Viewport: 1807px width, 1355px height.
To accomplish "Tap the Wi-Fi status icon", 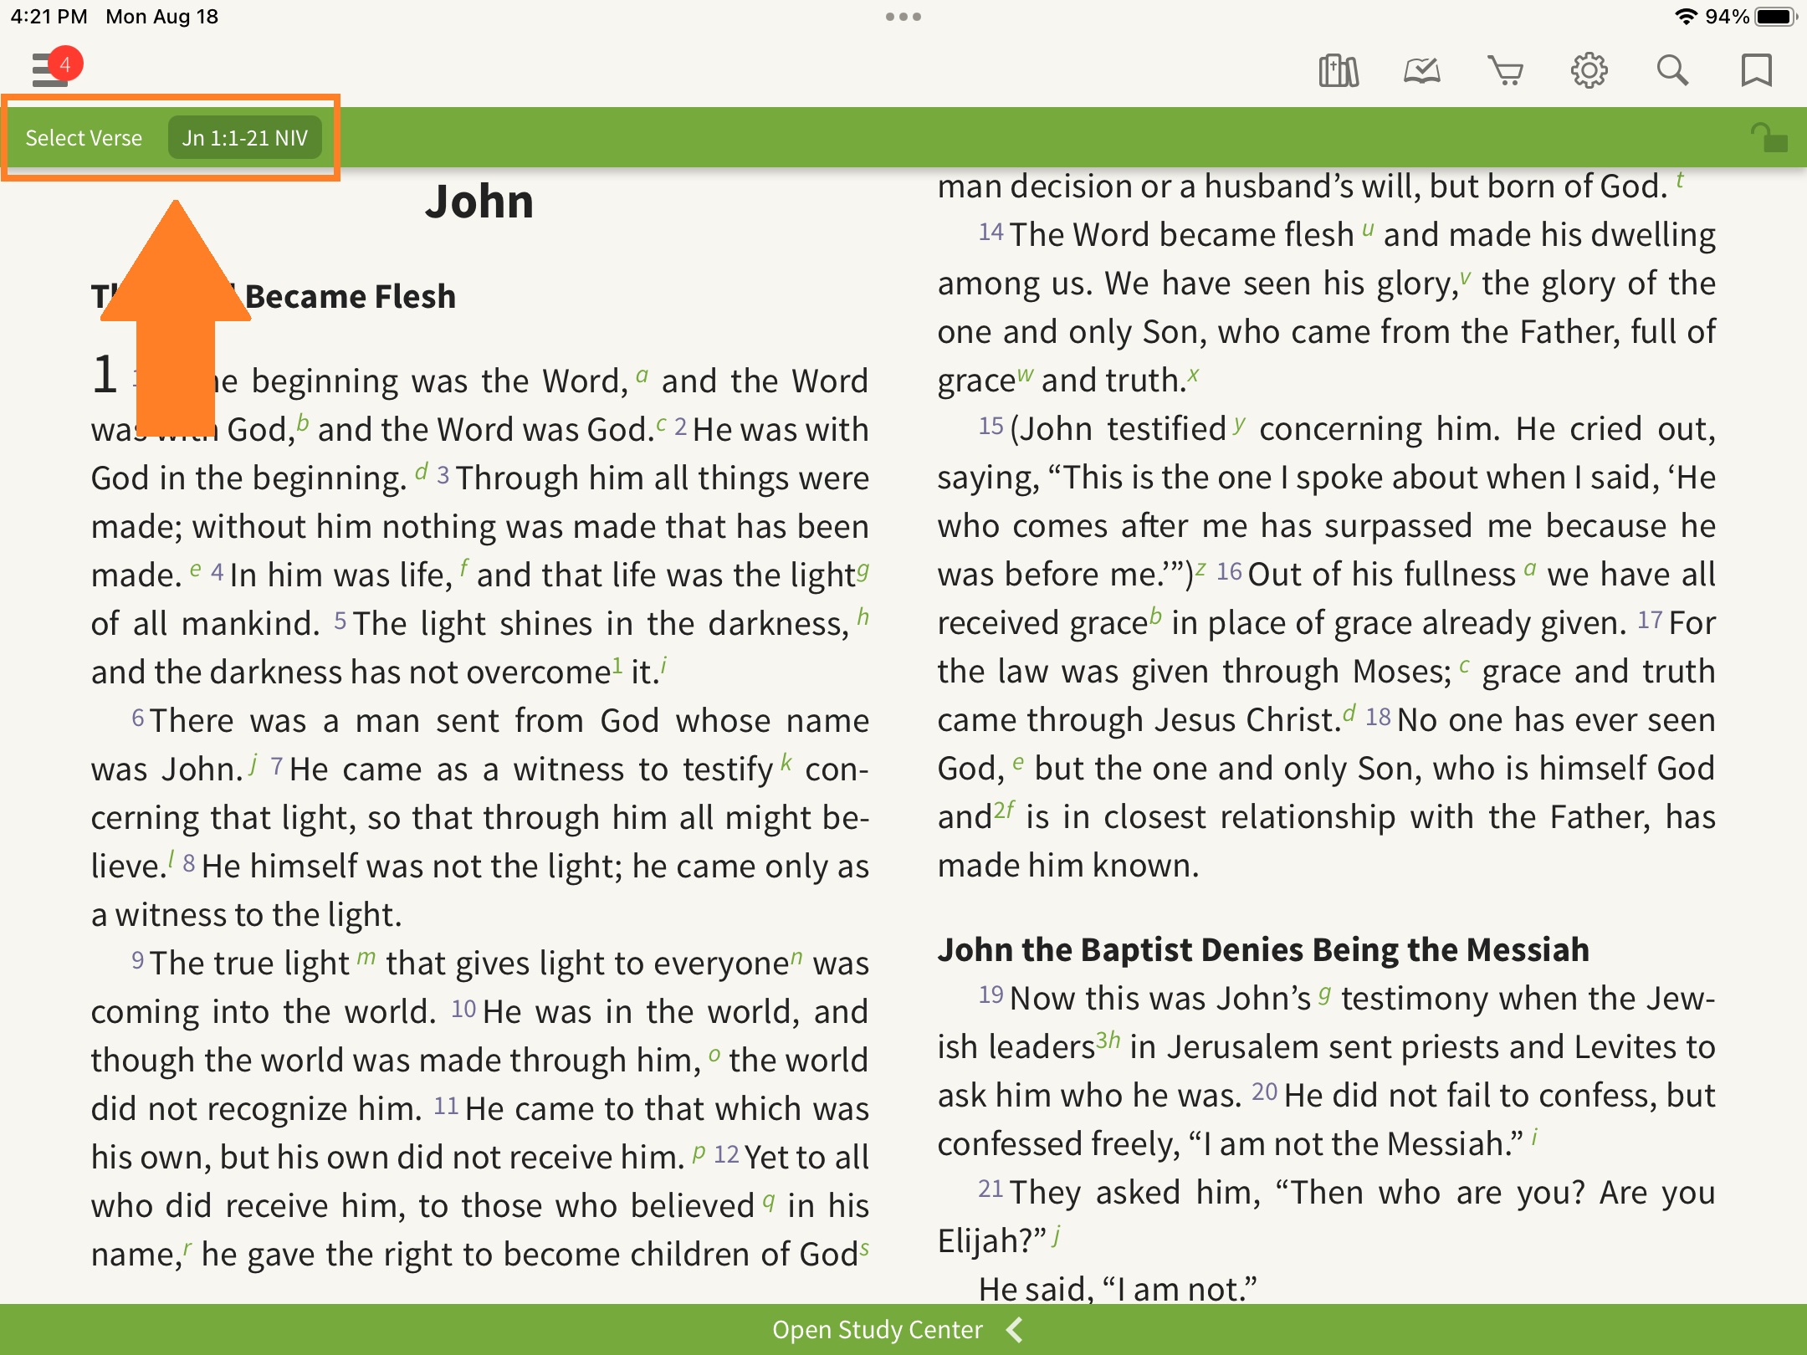I will pos(1686,17).
